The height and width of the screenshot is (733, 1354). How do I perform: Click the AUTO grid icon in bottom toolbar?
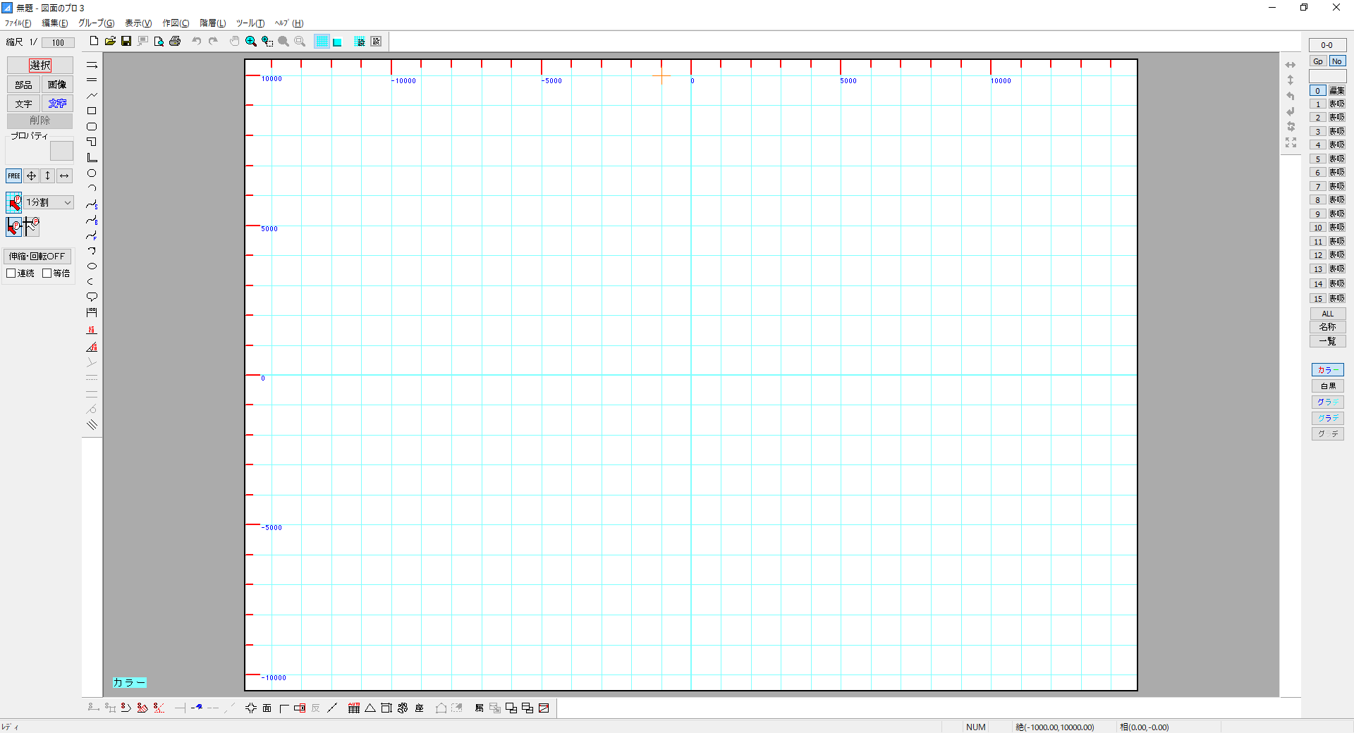(354, 708)
